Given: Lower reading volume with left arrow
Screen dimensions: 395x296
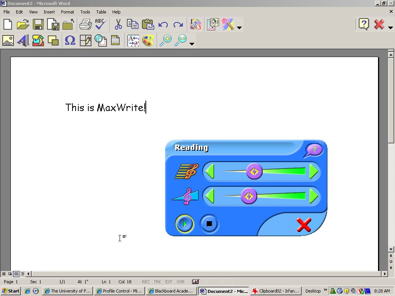Looking at the screenshot, I should [x=210, y=196].
